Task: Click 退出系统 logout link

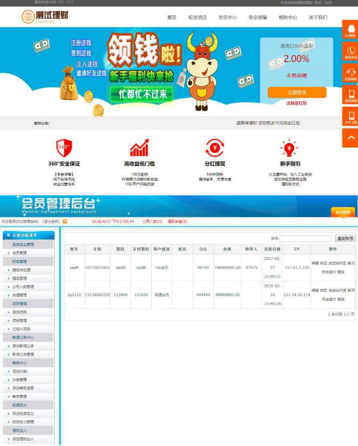Action: [x=51, y=221]
